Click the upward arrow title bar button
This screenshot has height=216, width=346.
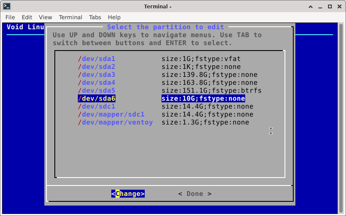point(310,6)
